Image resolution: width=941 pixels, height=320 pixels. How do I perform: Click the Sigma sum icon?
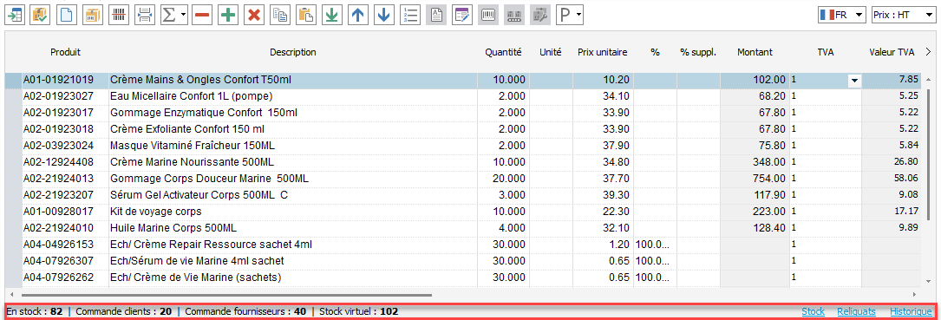[x=170, y=15]
